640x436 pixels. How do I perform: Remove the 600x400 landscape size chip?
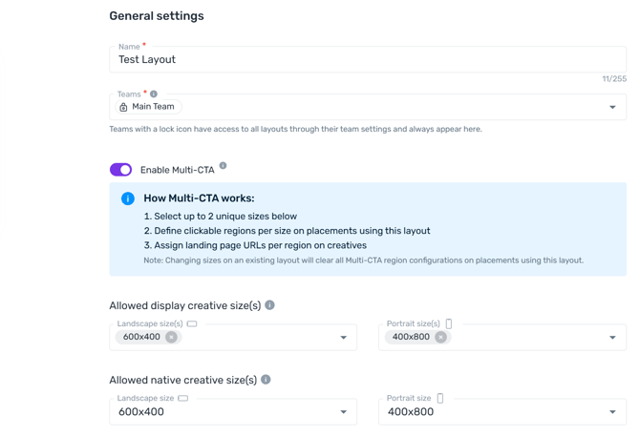click(x=171, y=337)
